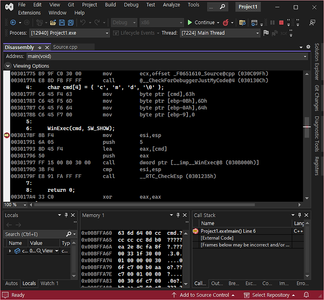324x300 pixels.
Task: Click Add to Source Control in status bar
Action: [x=203, y=295]
